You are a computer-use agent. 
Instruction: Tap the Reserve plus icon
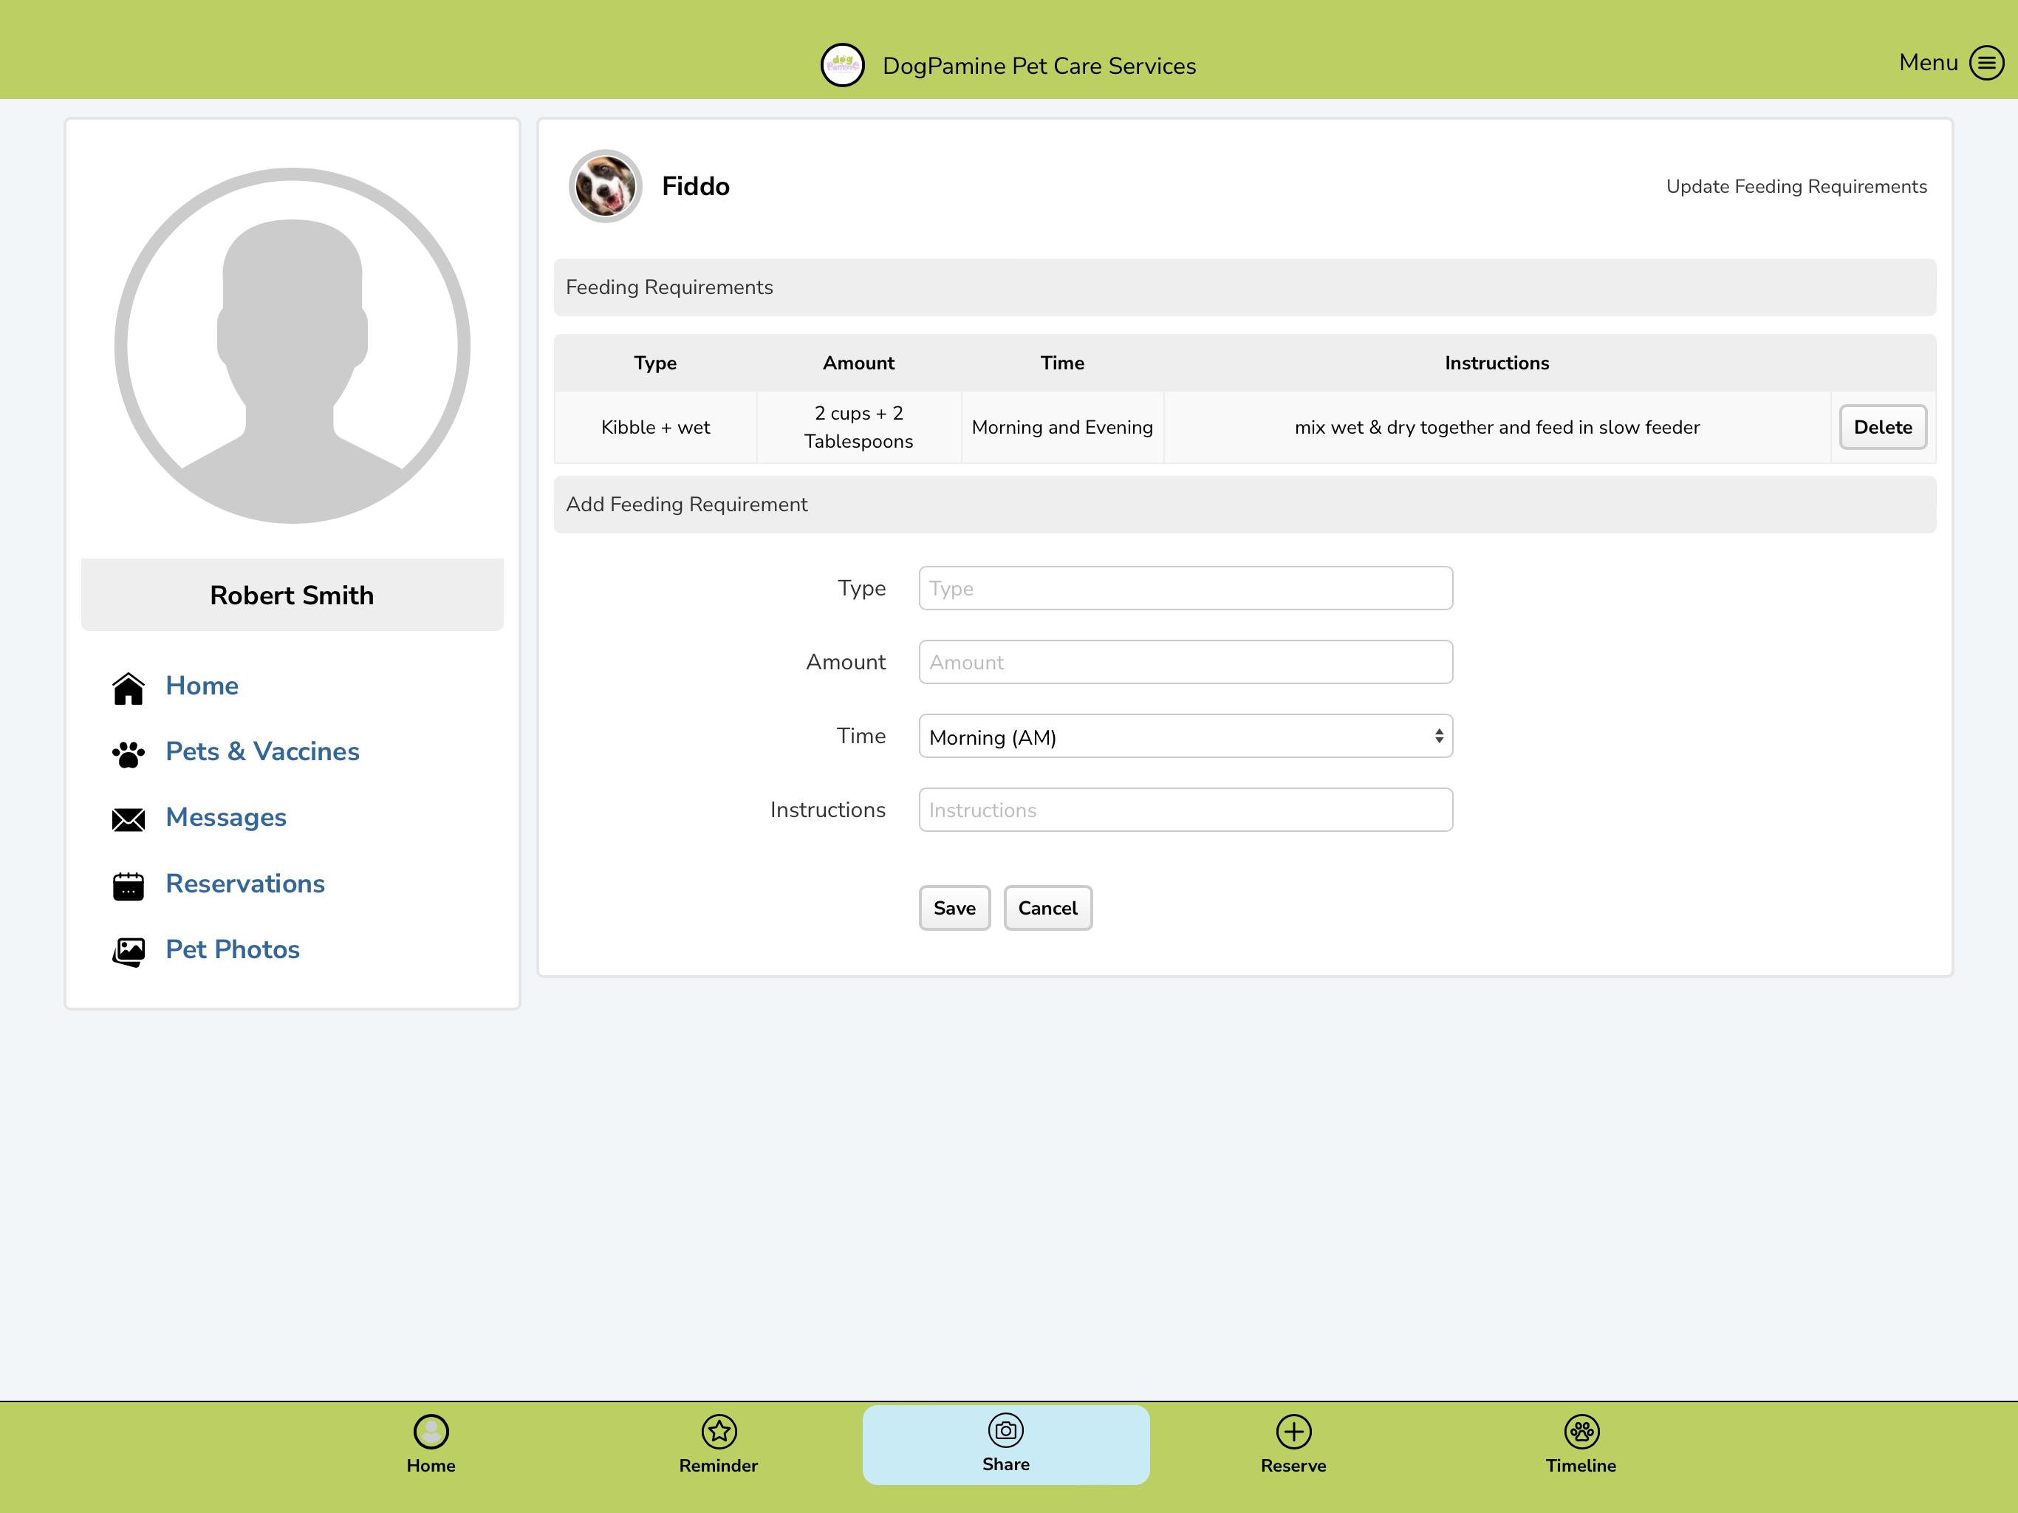(1293, 1431)
